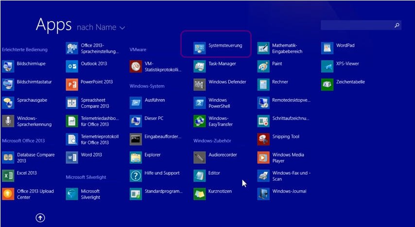This screenshot has height=227, width=415.
Task: Open Windows-Journal icon
Action: pos(263,194)
